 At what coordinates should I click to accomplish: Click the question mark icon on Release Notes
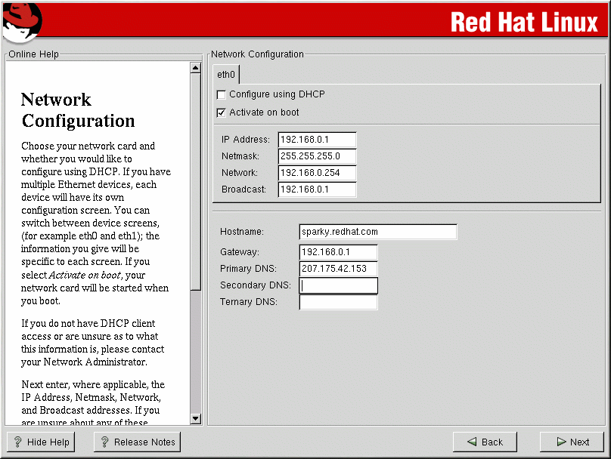click(105, 442)
